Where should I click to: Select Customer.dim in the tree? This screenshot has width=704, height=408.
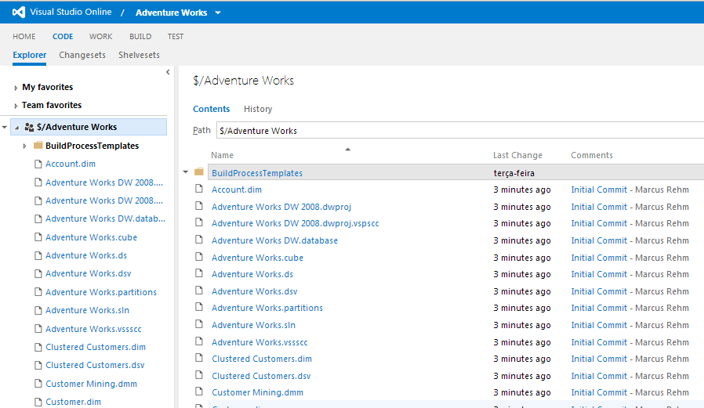point(73,402)
